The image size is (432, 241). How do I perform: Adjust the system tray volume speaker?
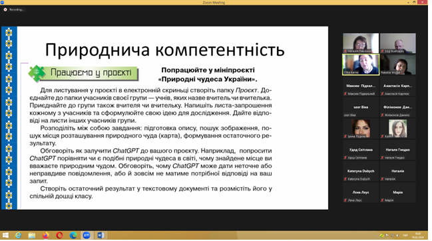[397, 236]
